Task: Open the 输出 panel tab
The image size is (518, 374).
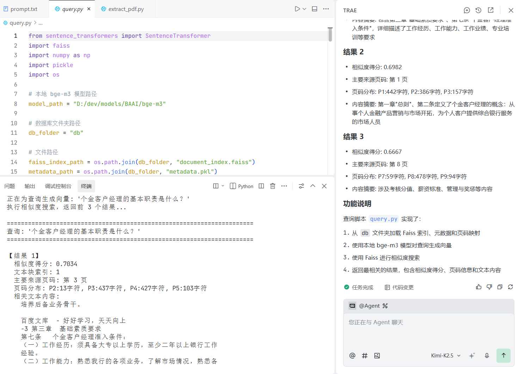Action: tap(30, 186)
